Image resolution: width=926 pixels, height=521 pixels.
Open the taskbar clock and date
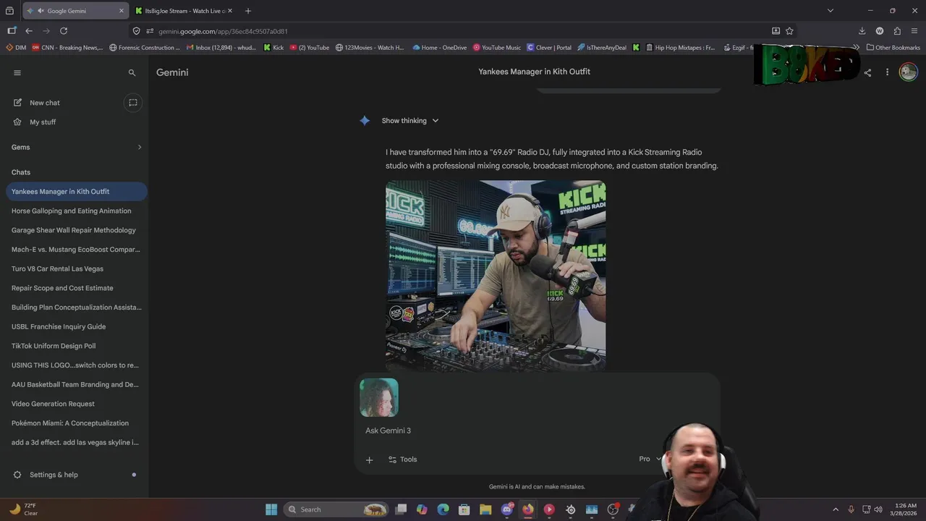point(905,509)
